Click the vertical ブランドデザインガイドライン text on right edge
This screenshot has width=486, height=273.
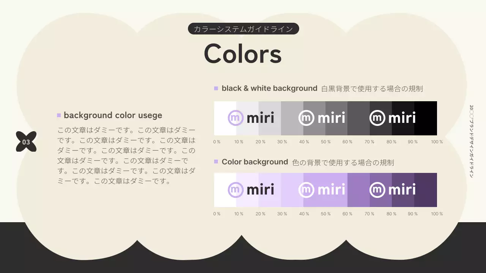(471, 141)
